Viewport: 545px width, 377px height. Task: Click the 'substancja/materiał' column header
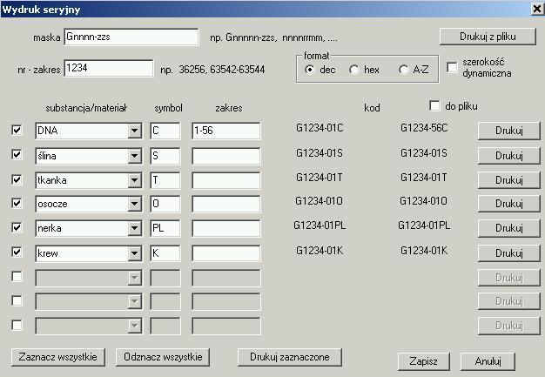86,108
